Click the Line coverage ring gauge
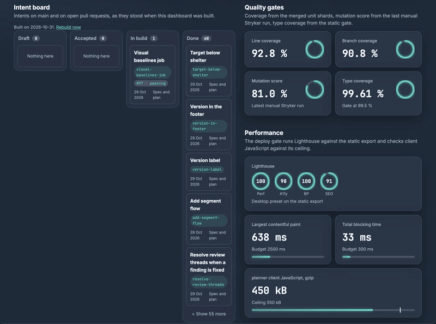The image size is (436, 324). (x=314, y=49)
